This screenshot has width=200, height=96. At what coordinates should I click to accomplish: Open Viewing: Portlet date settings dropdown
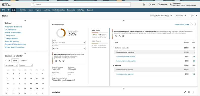[161, 16]
